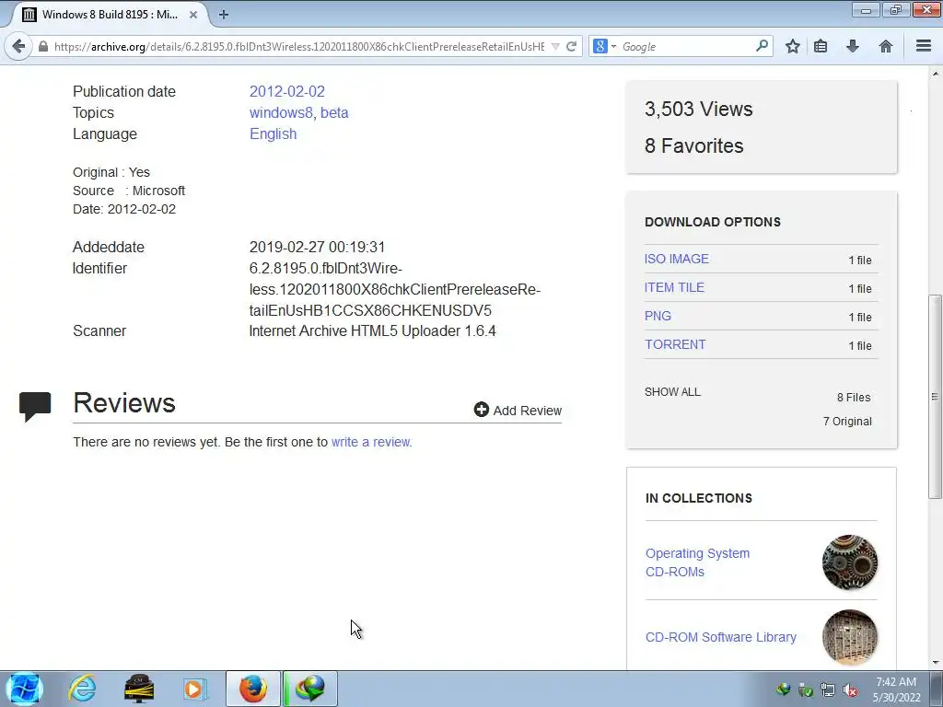This screenshot has height=707, width=943.
Task: Open the 2012-02-02 publication date link
Action: pos(287,91)
